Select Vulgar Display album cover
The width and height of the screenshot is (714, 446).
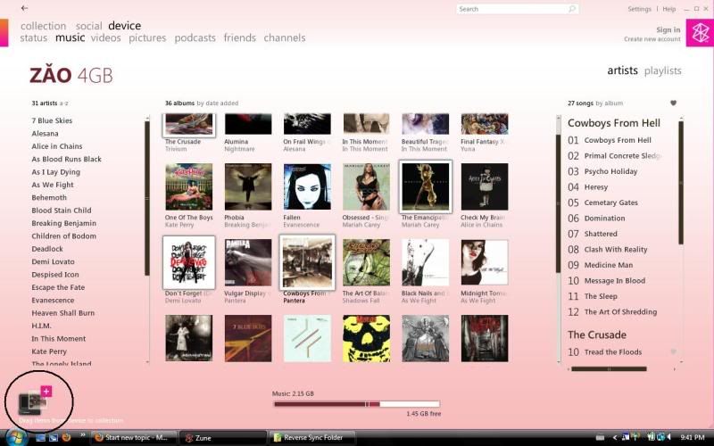[248, 262]
